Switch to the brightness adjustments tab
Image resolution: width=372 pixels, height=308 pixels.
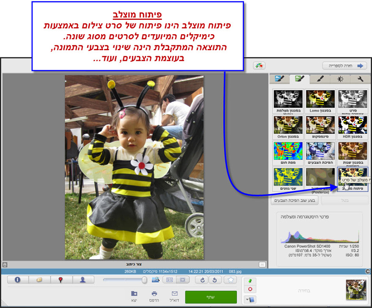(x=340, y=79)
